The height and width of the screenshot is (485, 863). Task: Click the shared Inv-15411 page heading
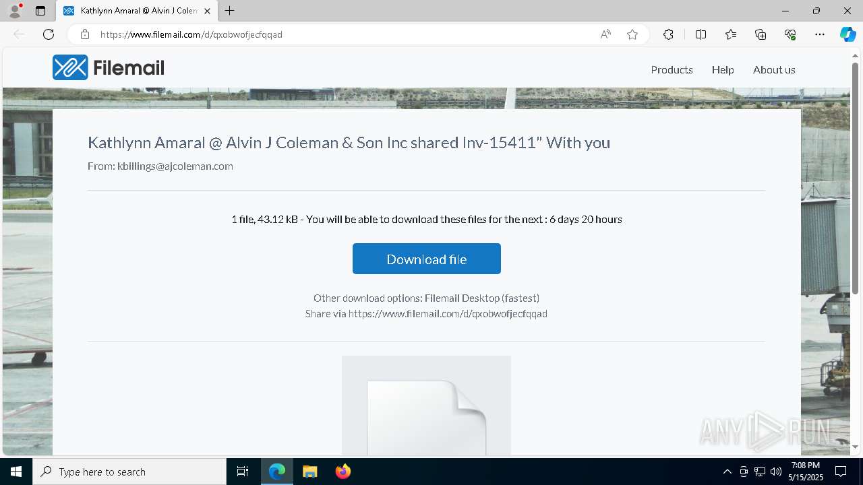click(349, 143)
